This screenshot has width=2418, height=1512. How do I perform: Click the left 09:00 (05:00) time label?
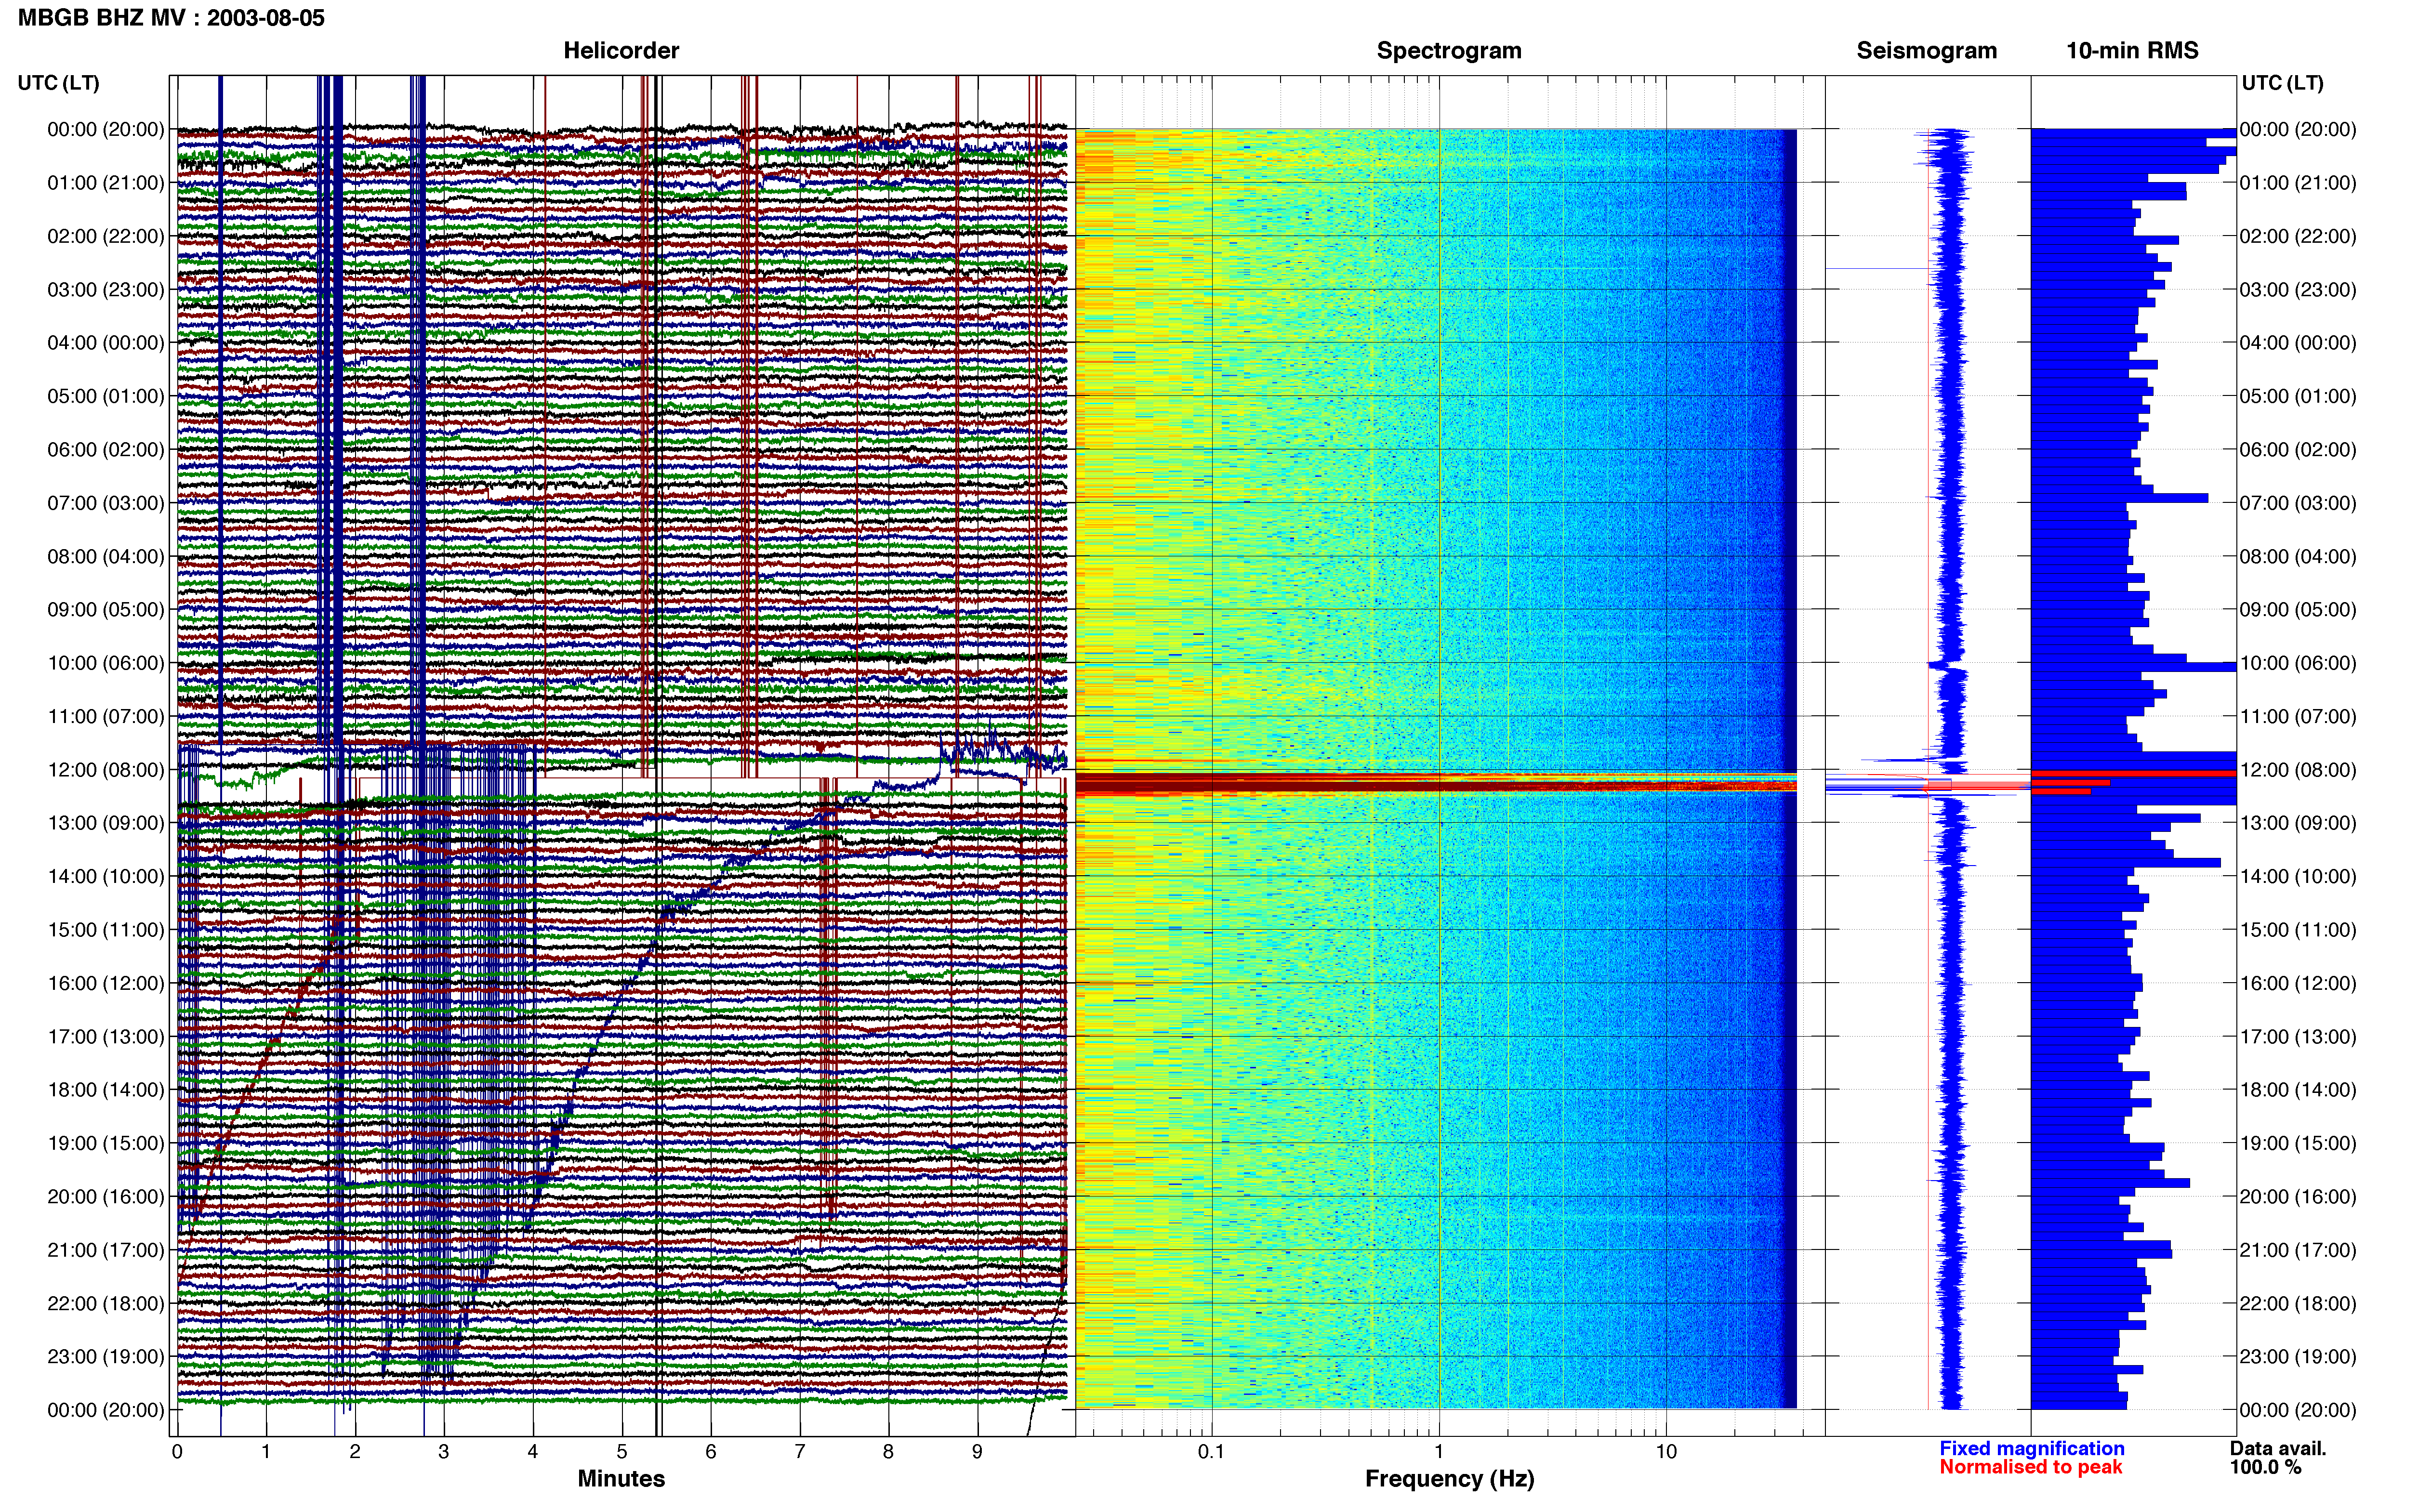click(x=106, y=610)
